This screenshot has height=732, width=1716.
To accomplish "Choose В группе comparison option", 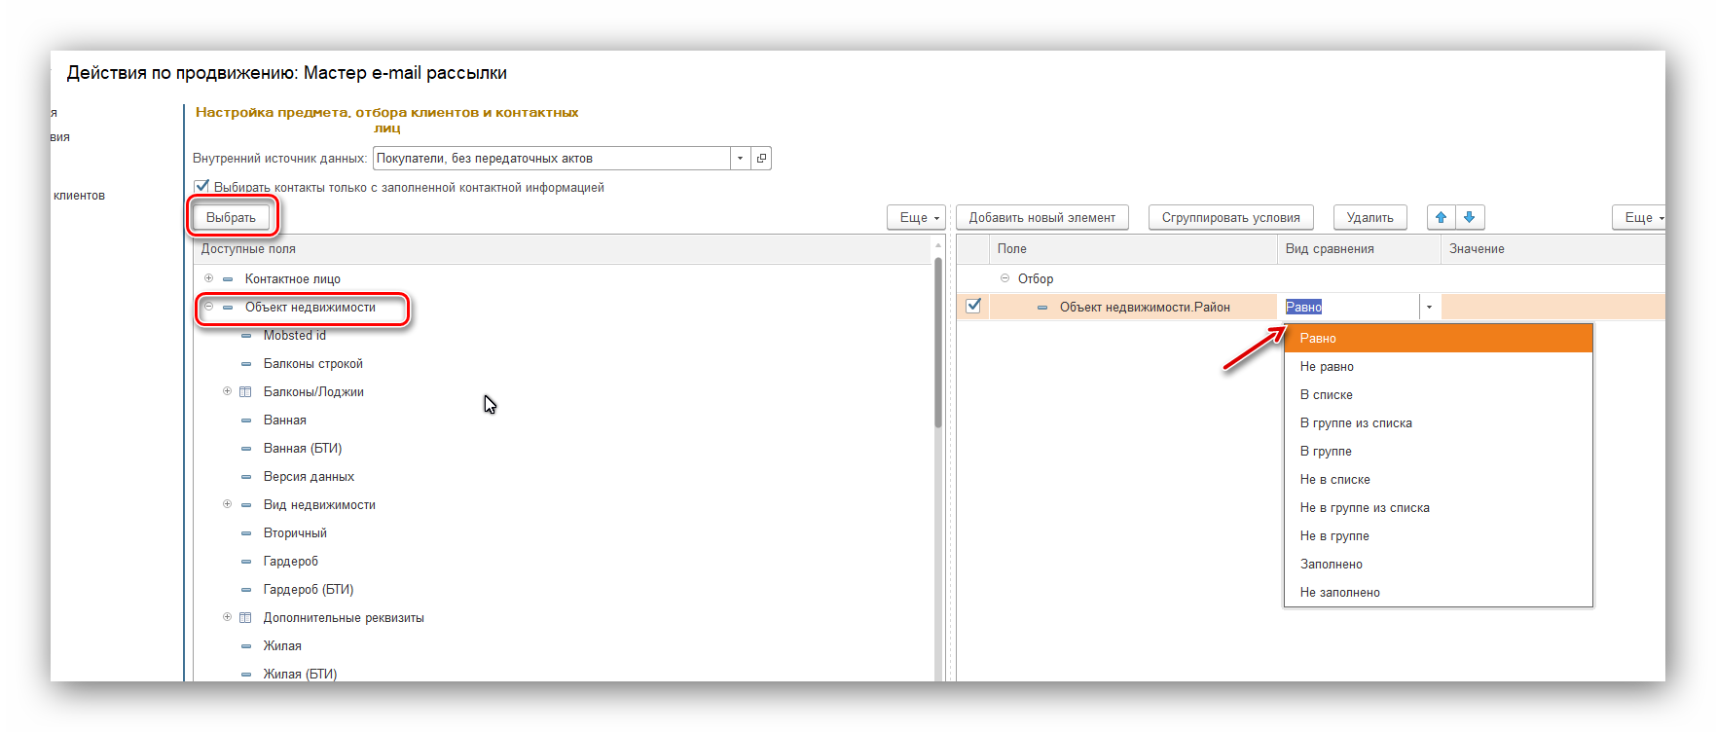I will pos(1439,452).
